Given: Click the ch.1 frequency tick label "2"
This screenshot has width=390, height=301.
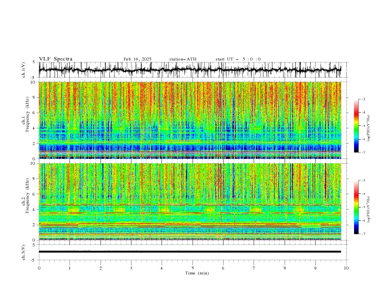Looking at the screenshot, I should (x=34, y=144).
